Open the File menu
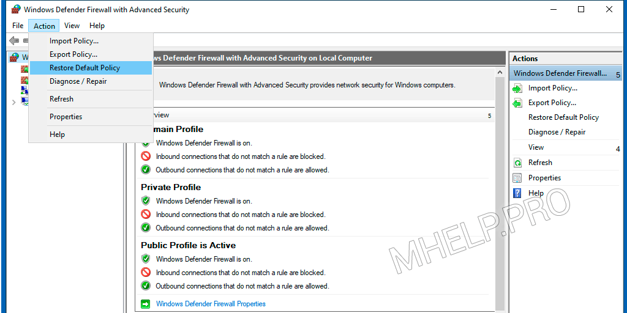 tap(18, 26)
